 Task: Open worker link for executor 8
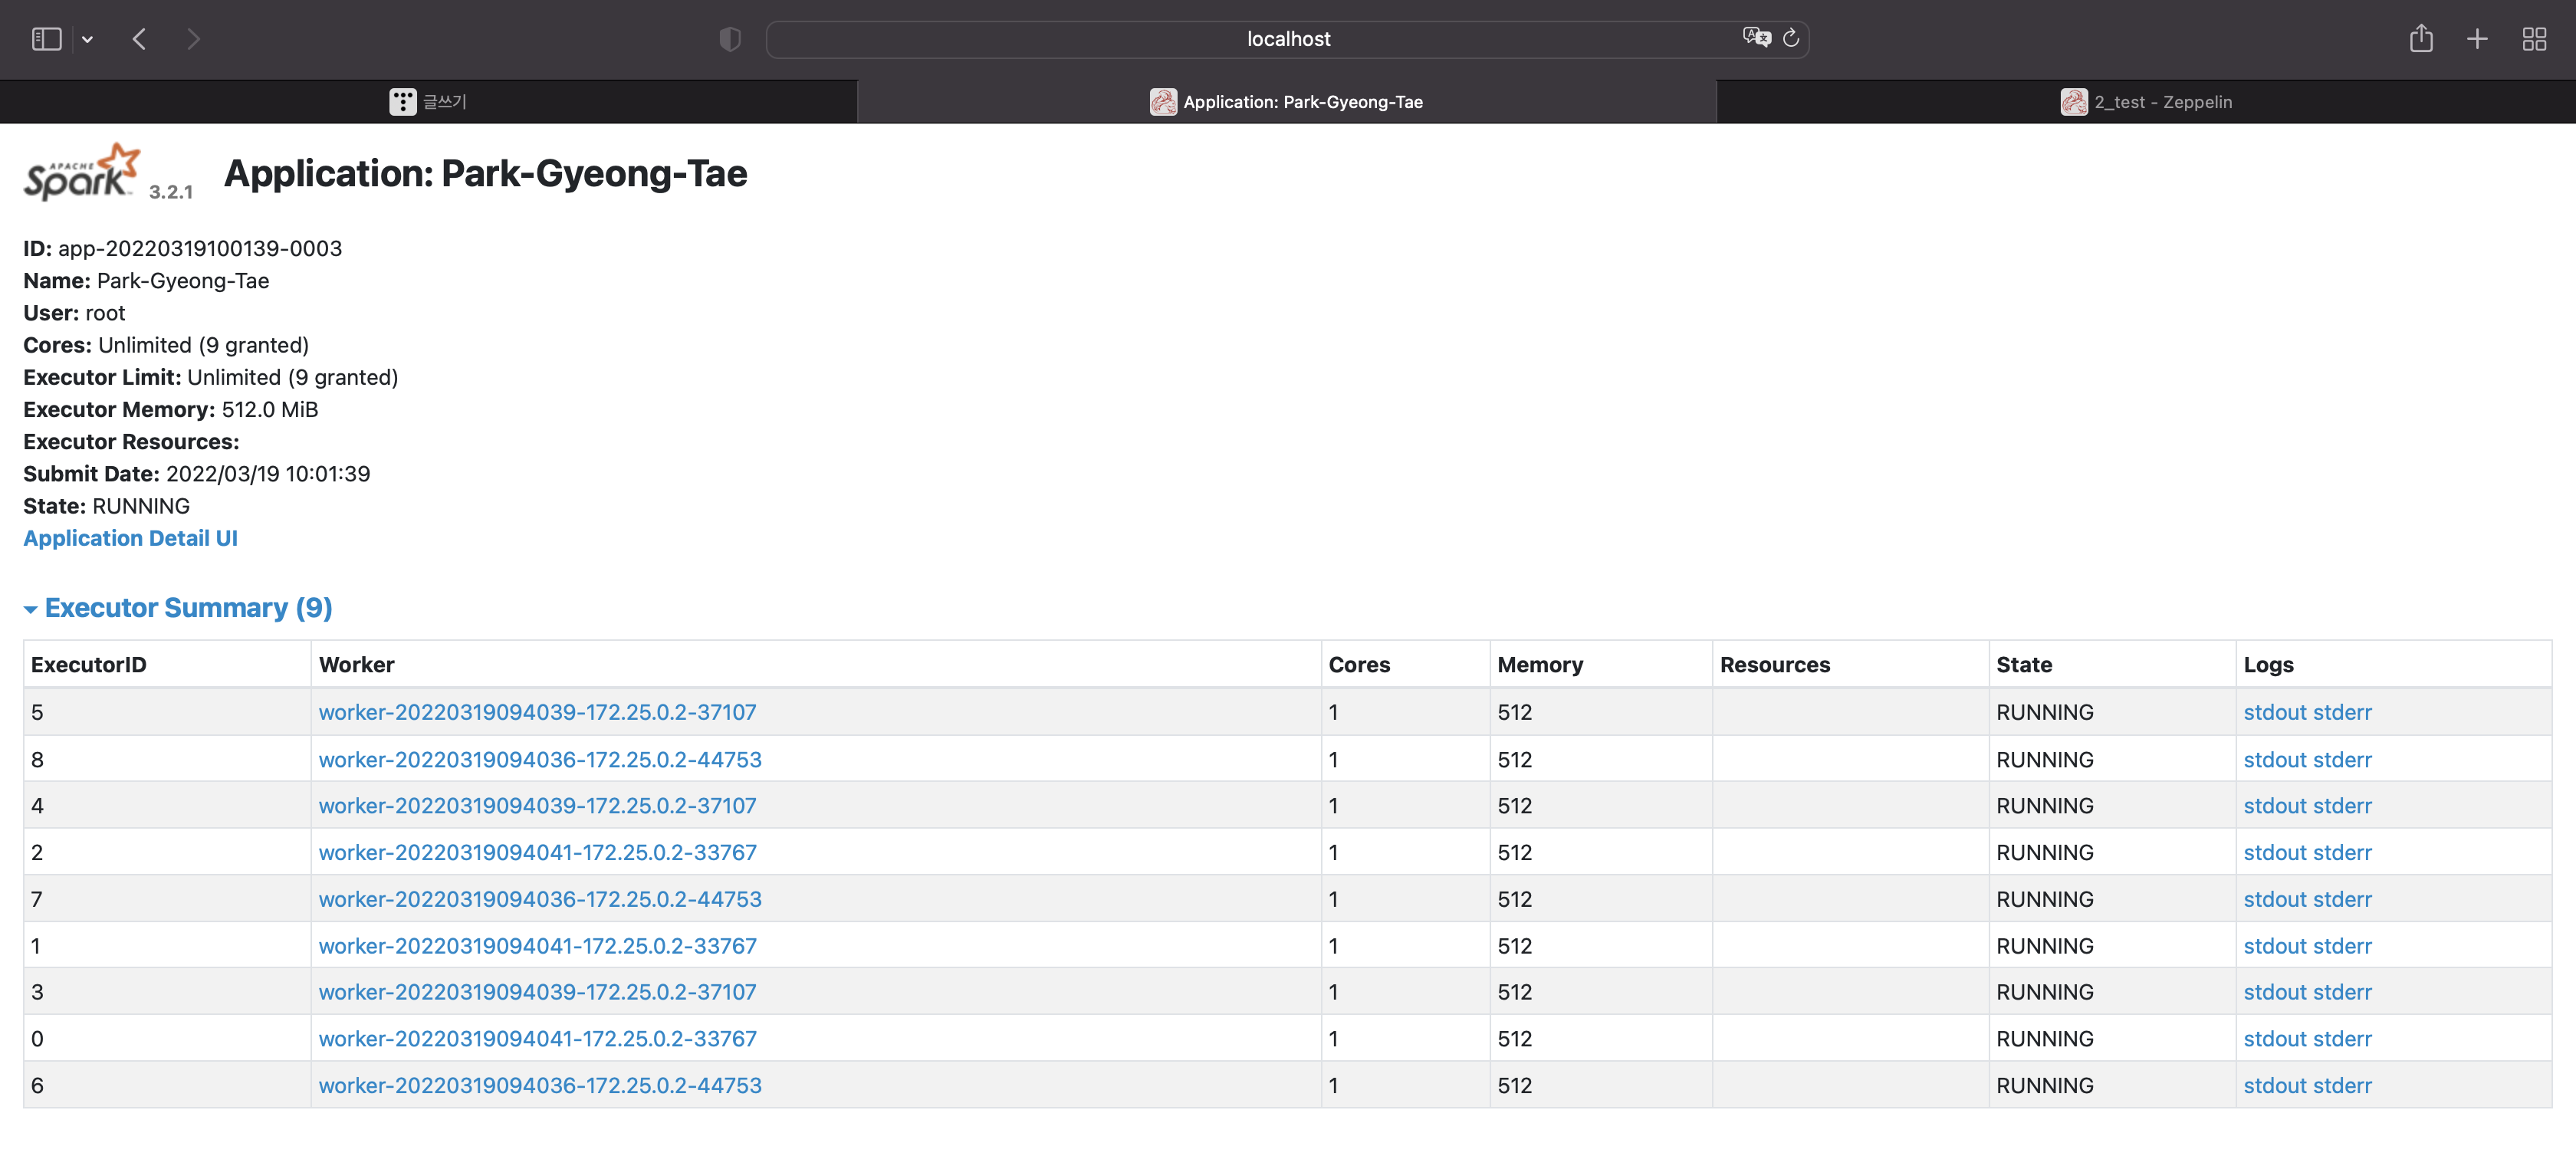(x=540, y=759)
